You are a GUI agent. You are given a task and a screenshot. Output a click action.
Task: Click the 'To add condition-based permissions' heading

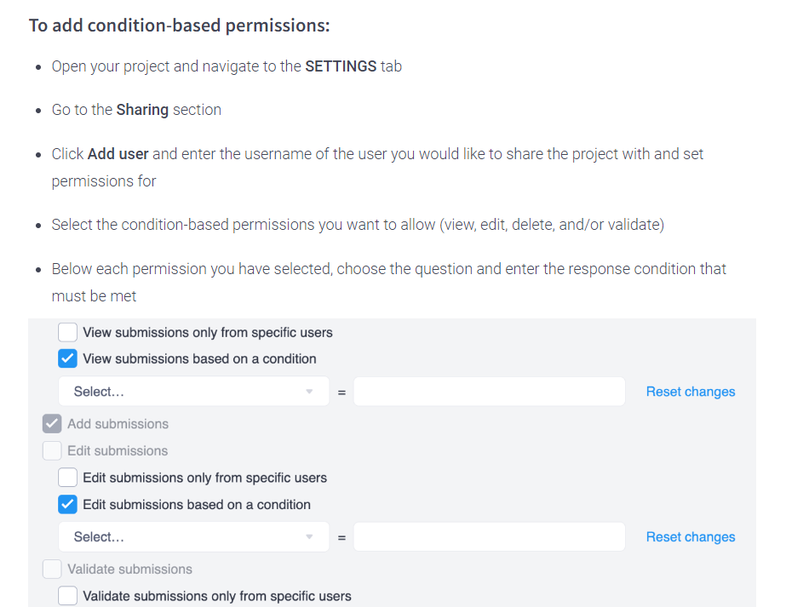181,25
